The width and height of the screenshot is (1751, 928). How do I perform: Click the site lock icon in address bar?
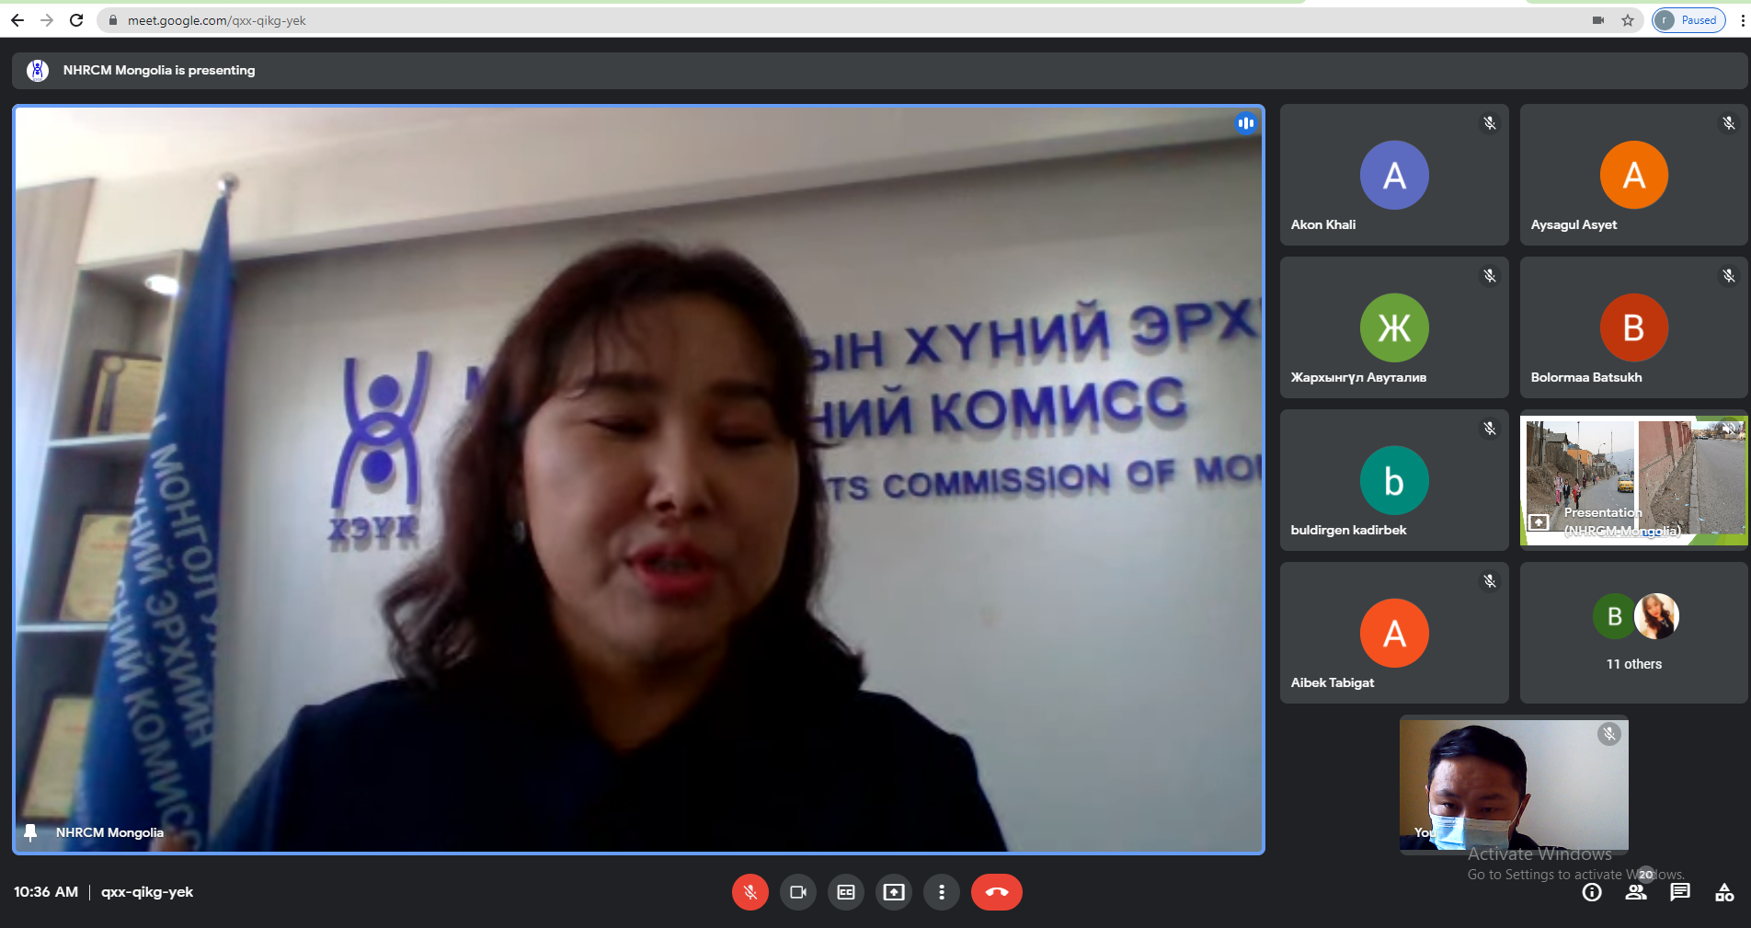pos(113,20)
